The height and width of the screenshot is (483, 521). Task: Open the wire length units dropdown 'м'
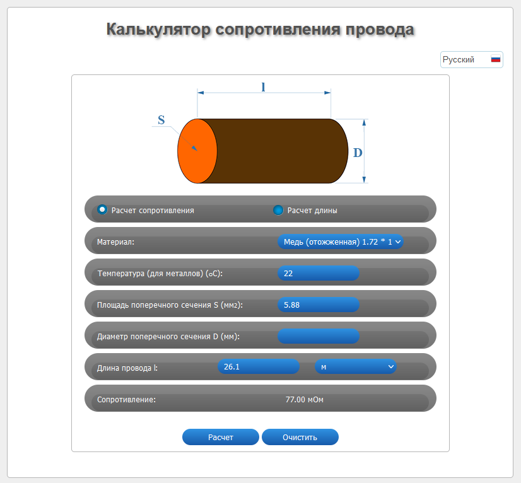coord(356,367)
